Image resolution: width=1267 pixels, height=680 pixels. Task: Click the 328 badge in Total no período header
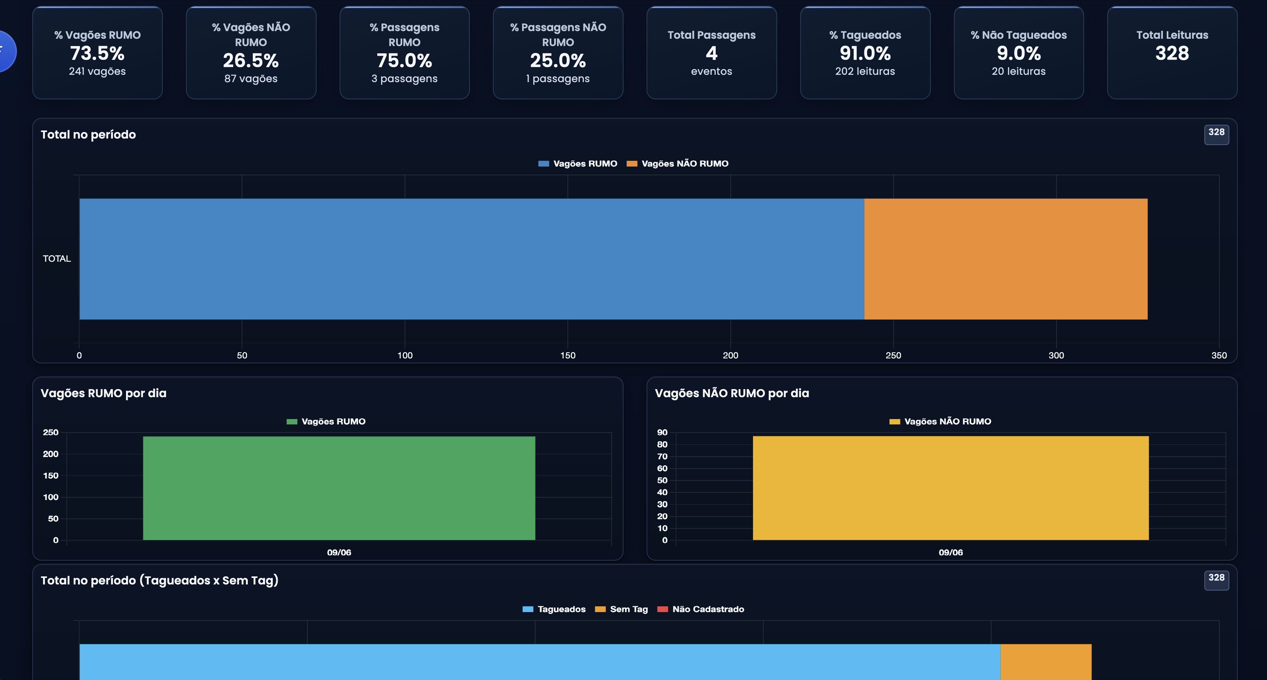pyautogui.click(x=1216, y=135)
